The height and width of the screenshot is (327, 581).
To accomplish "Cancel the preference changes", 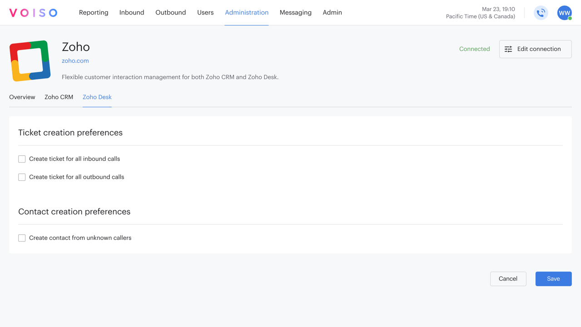I will 508,279.
